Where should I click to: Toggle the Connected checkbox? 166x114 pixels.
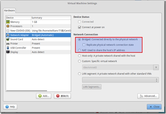coord(79,22)
